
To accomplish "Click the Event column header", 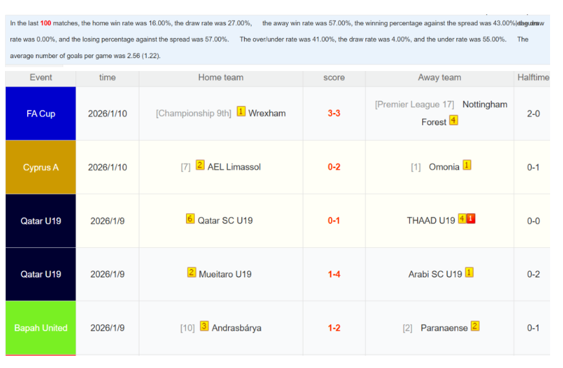I will coord(41,77).
